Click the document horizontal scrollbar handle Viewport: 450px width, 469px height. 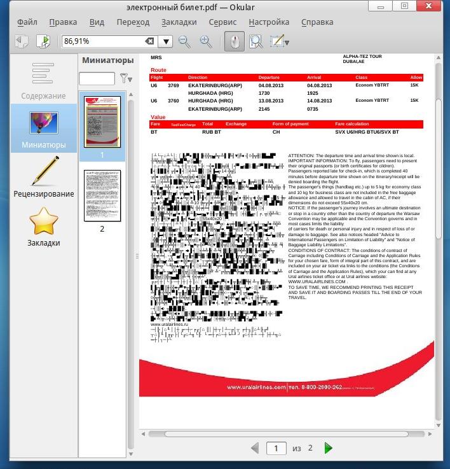click(286, 434)
